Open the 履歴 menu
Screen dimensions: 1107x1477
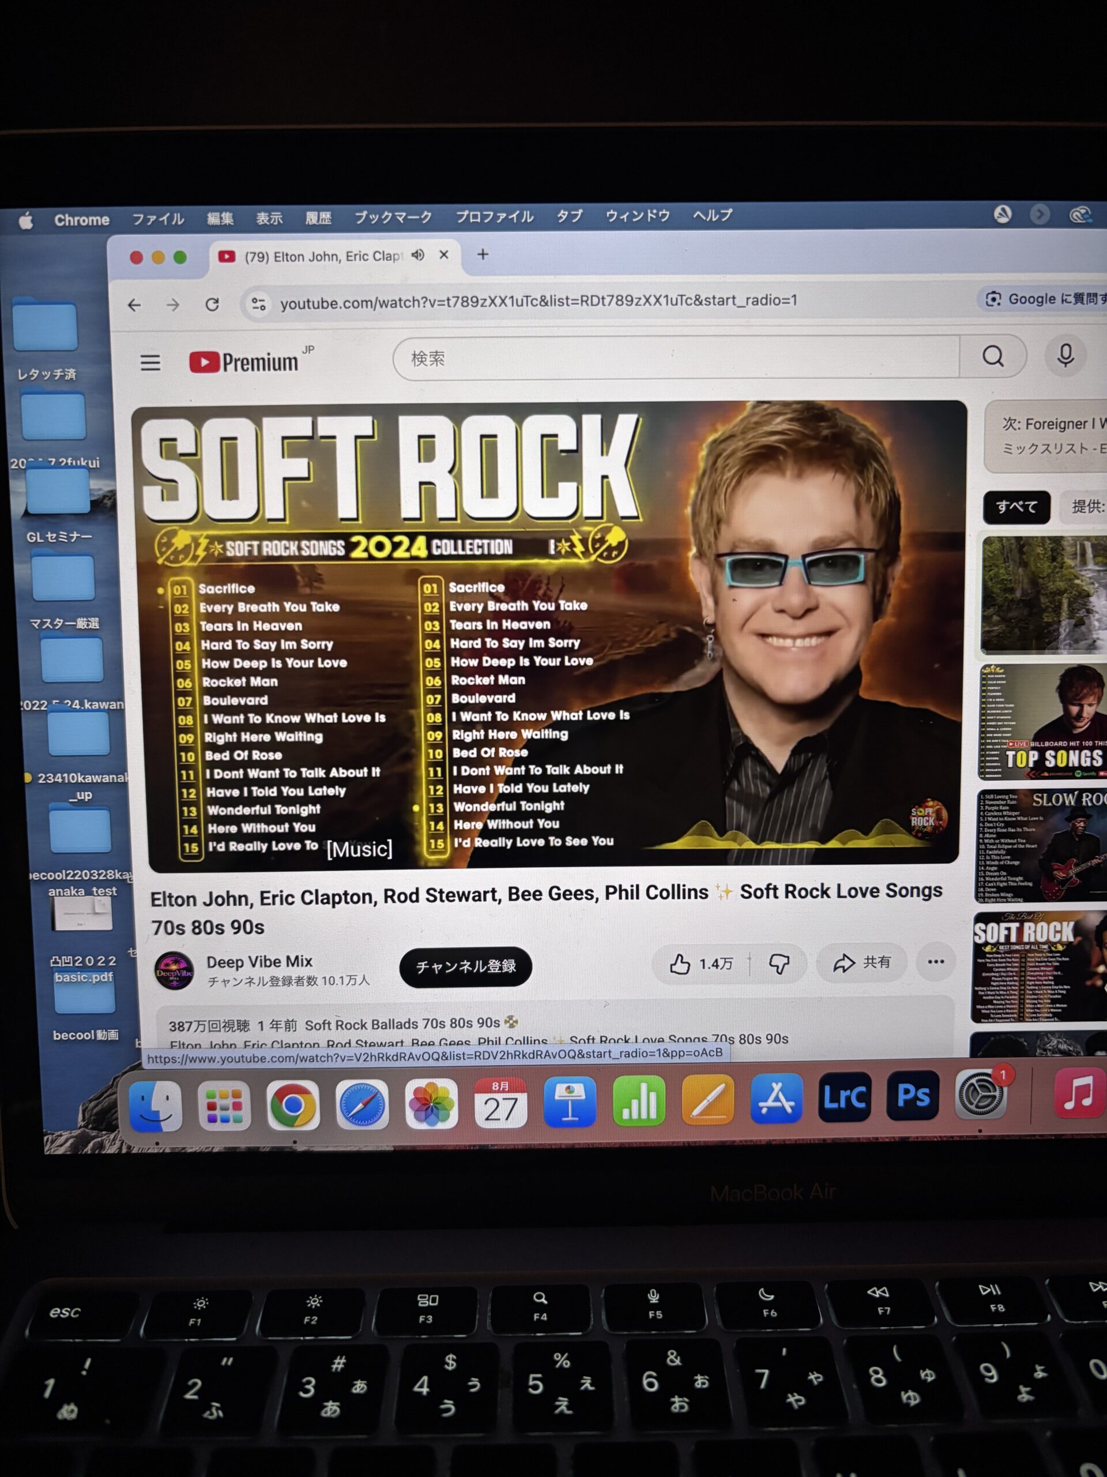318,218
